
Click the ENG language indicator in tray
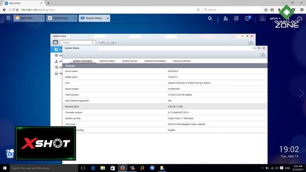coord(287,168)
